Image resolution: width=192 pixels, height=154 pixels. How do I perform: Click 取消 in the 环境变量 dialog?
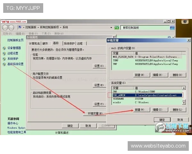(180, 120)
